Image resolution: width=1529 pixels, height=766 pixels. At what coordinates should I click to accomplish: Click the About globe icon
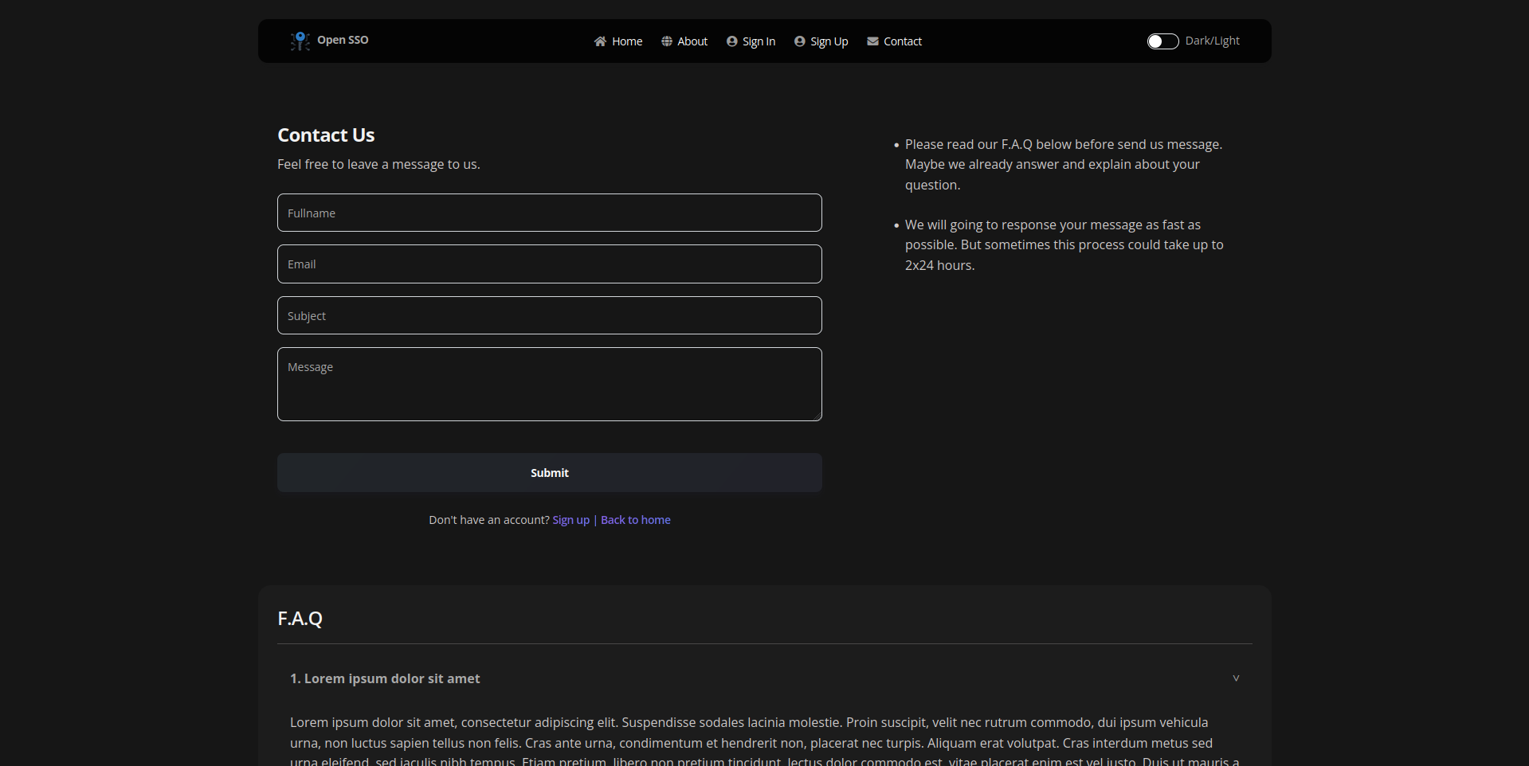(667, 41)
